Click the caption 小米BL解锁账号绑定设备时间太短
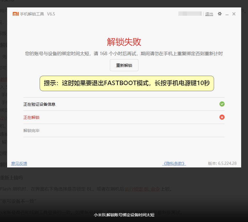248x222 pixels. [x=124, y=215]
